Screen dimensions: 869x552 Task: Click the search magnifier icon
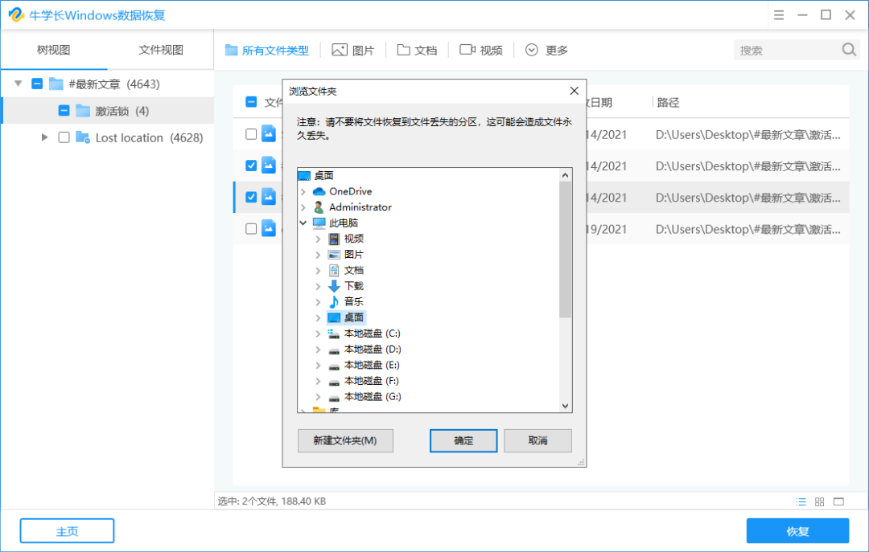tap(849, 49)
